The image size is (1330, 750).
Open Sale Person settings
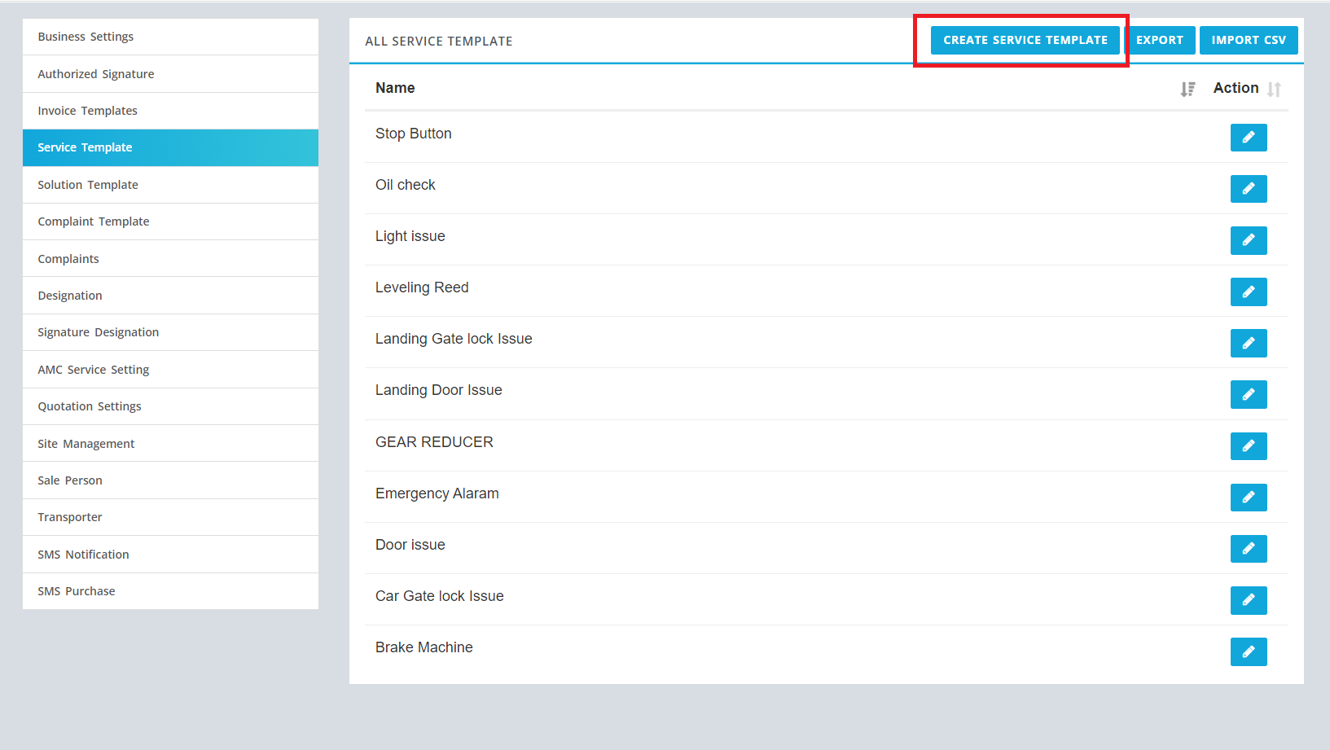coord(170,480)
